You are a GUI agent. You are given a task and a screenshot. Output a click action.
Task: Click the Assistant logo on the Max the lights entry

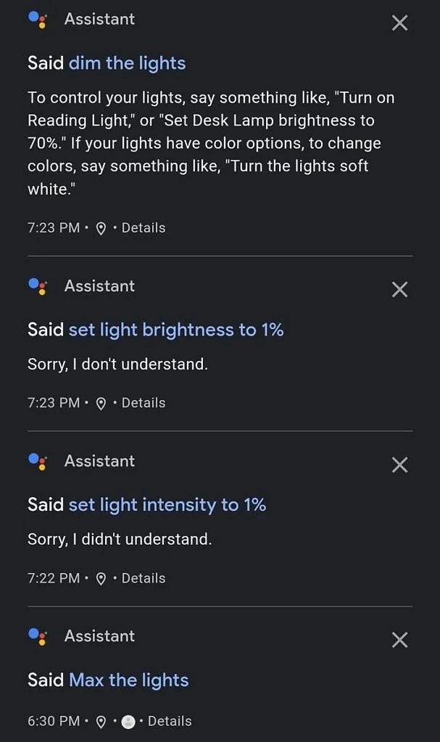[x=36, y=635]
